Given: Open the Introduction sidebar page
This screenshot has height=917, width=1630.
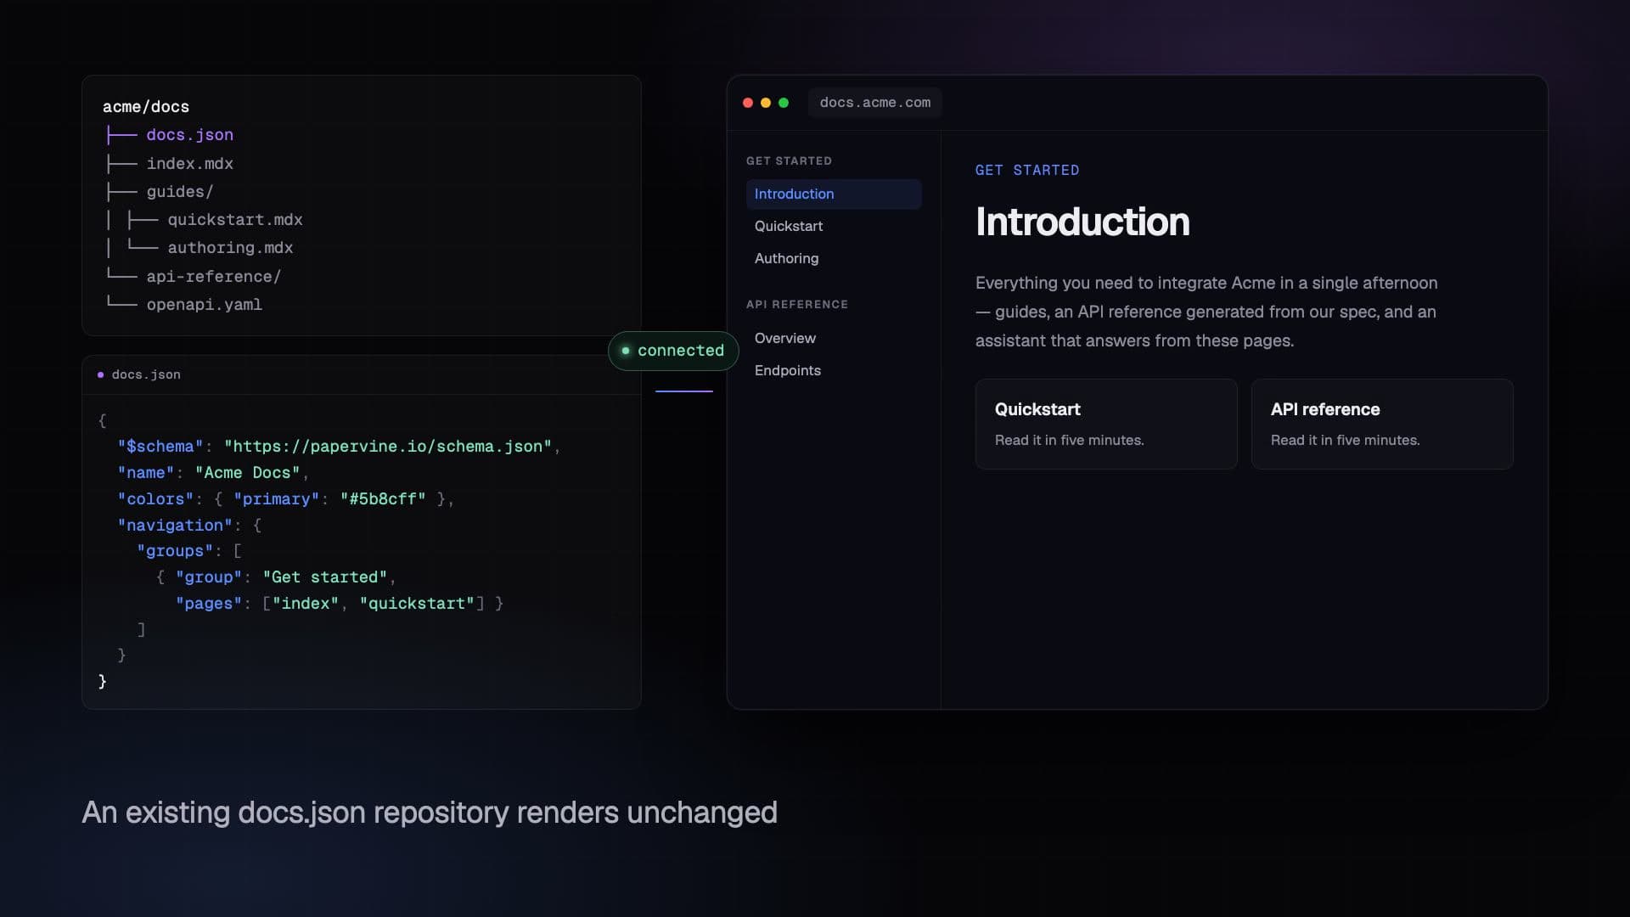Looking at the screenshot, I should 834,194.
